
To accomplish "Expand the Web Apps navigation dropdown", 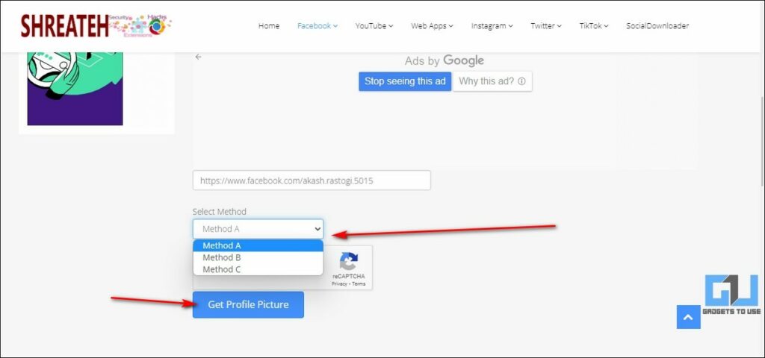I will 432,25.
